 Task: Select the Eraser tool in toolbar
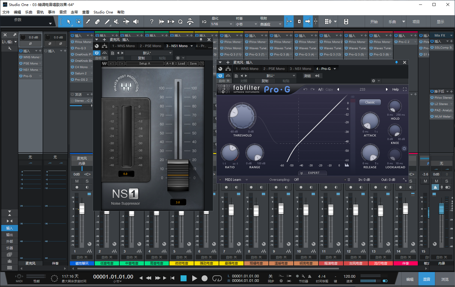coord(97,22)
